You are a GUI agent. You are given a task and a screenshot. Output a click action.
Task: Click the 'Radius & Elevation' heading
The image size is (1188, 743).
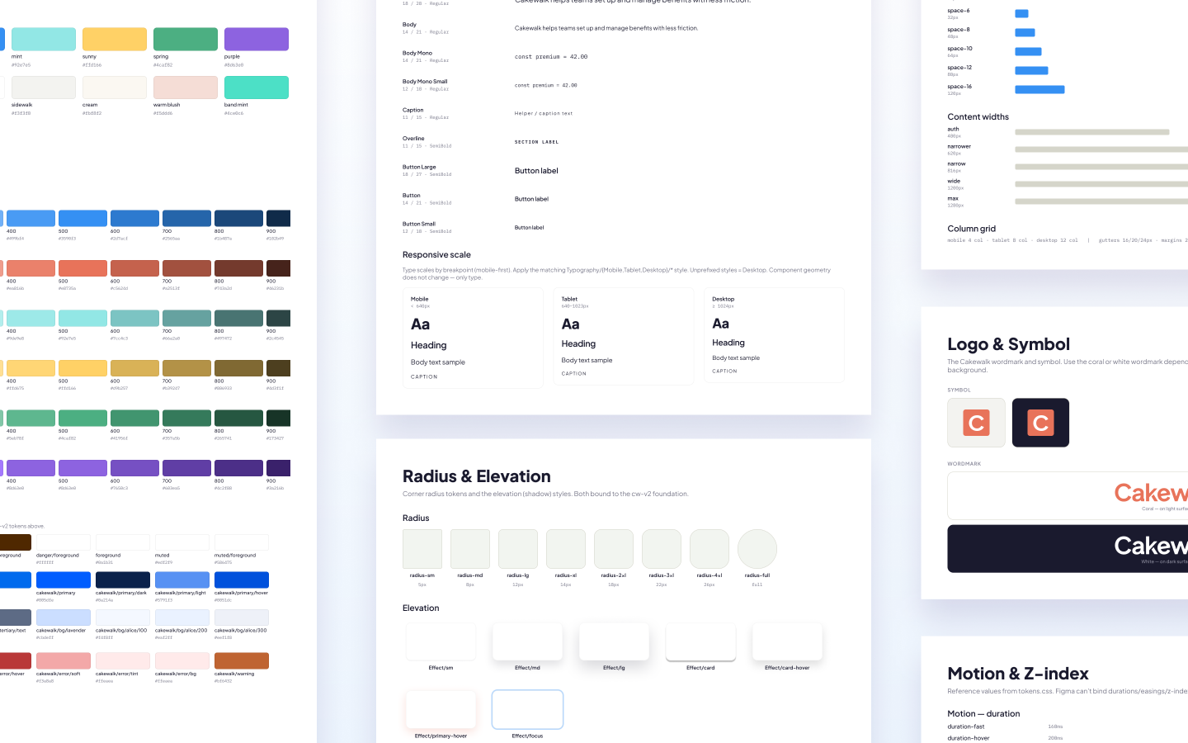477,476
